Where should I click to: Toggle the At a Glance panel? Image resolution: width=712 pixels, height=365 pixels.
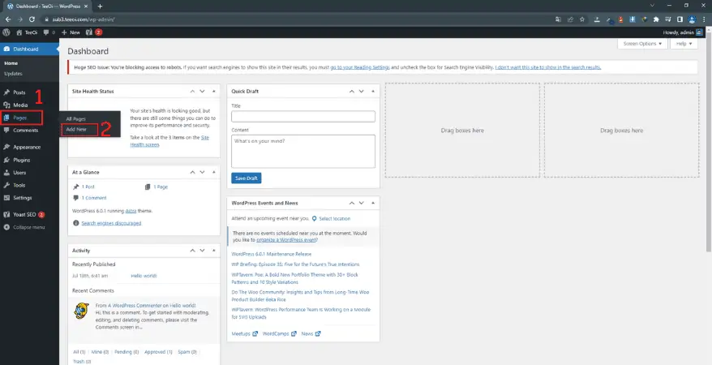tap(213, 173)
